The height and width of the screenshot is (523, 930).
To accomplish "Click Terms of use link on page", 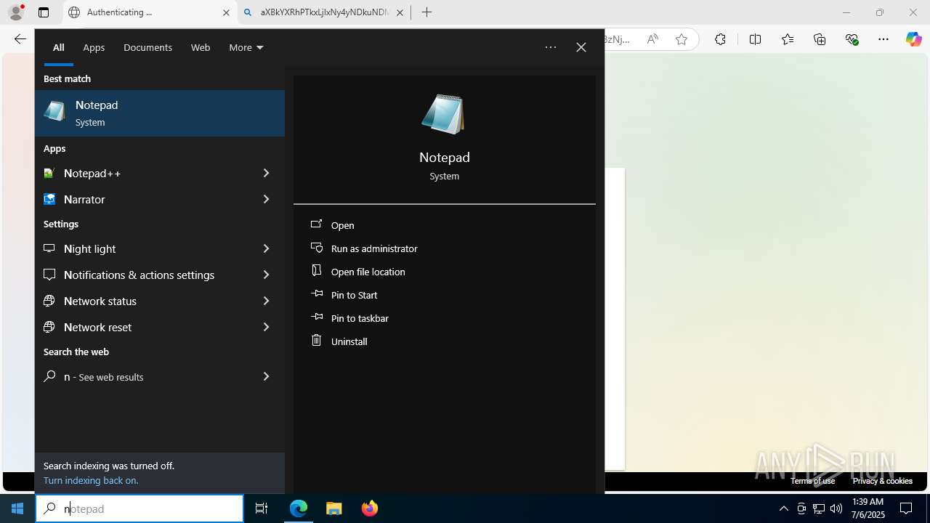I will click(812, 481).
